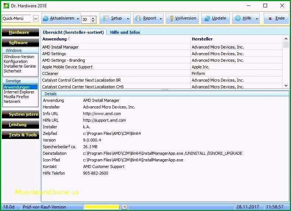The image size is (291, 211).
Task: Click the yellow progress bar in status bar
Action: click(102, 207)
